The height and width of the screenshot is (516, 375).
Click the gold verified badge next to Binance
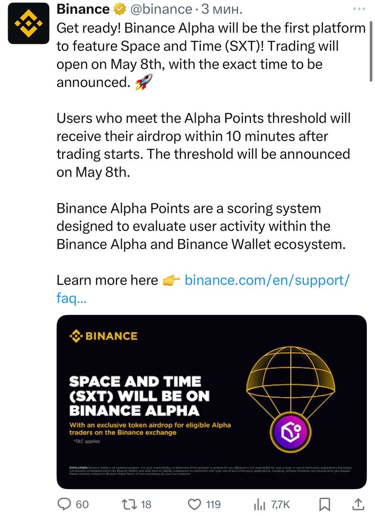[119, 9]
